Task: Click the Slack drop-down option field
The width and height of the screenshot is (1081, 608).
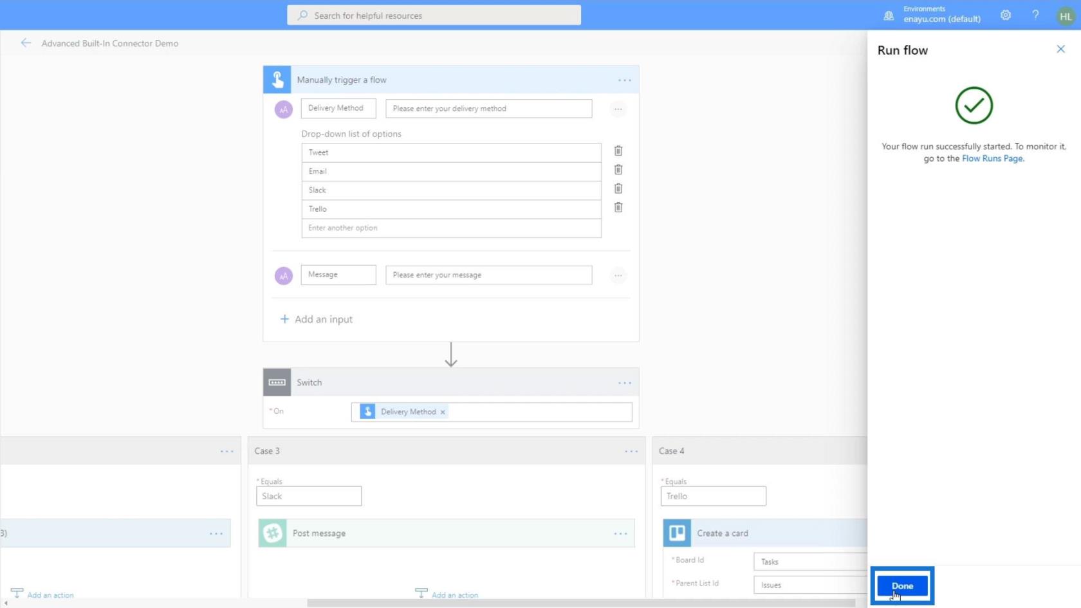Action: (452, 190)
